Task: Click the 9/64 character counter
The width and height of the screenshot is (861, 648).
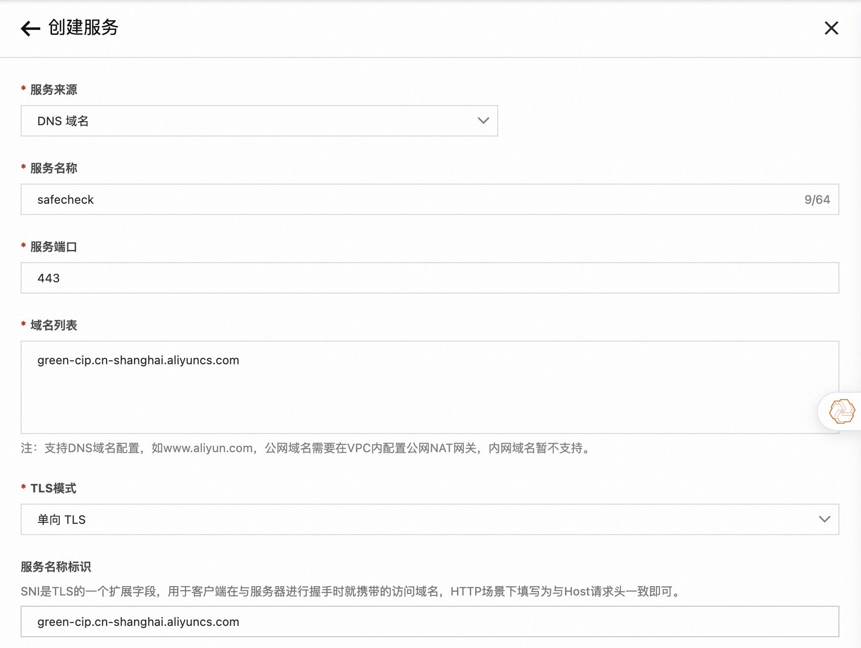Action: [816, 199]
